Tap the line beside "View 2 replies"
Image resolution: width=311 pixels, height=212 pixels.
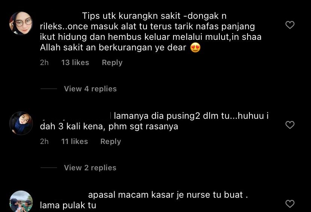49,168
